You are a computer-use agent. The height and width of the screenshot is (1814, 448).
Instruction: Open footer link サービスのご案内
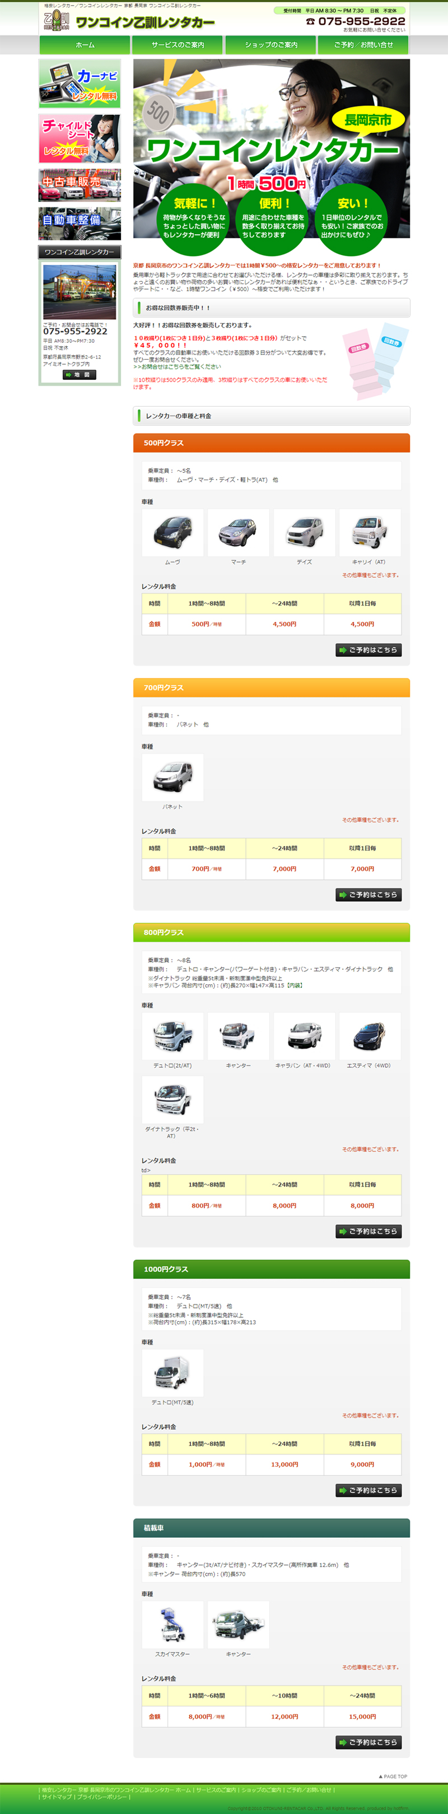(216, 1789)
